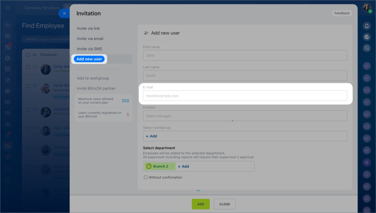Focus the Position input field

coord(245,116)
